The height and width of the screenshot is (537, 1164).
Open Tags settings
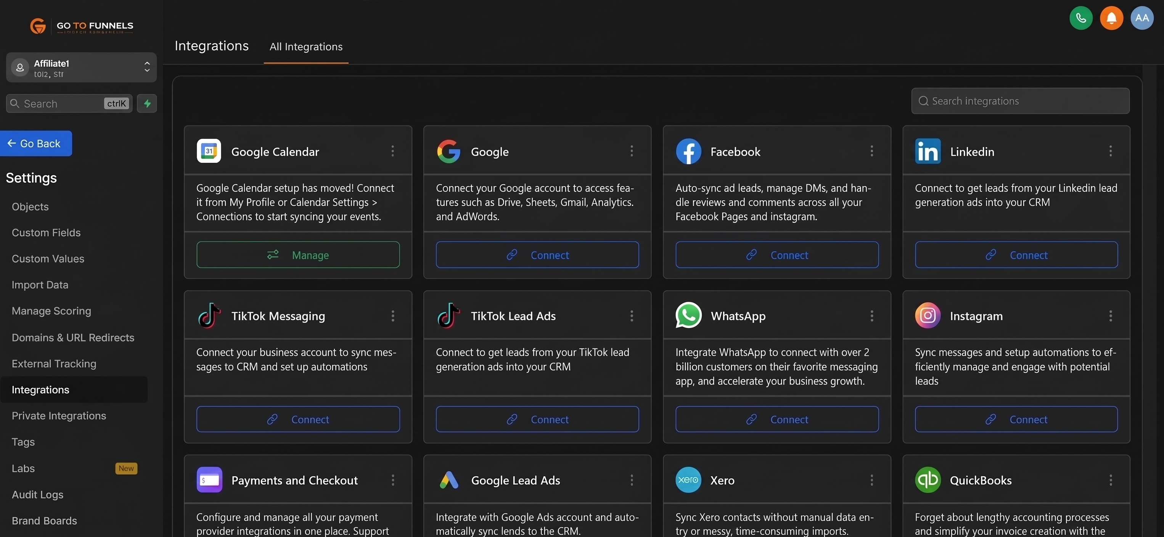click(23, 442)
